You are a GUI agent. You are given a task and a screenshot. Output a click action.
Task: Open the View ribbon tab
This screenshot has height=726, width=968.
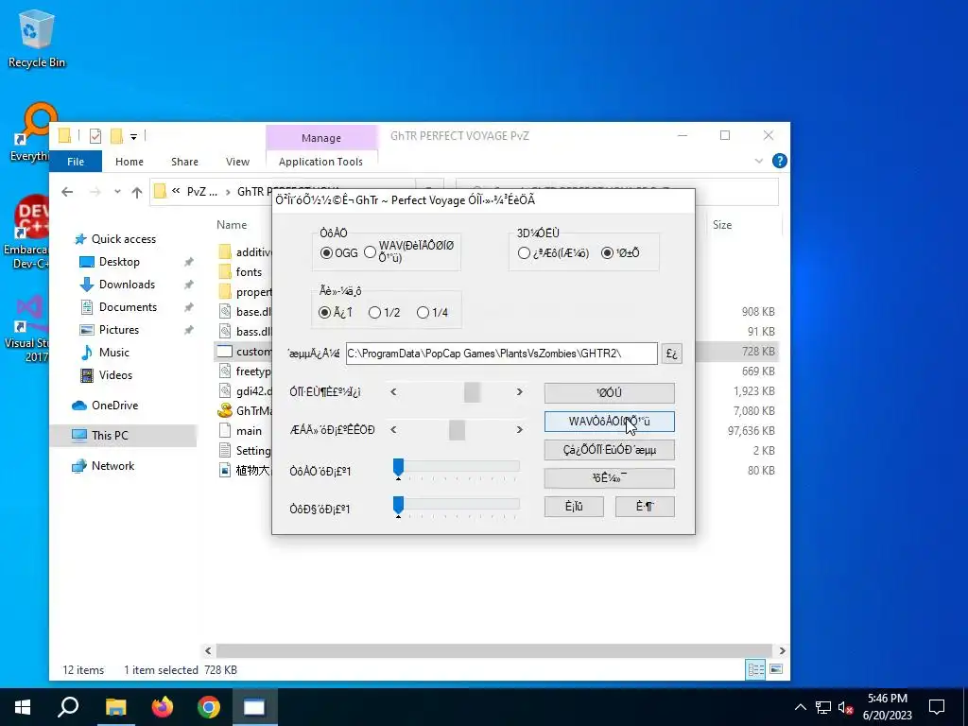pyautogui.click(x=237, y=162)
